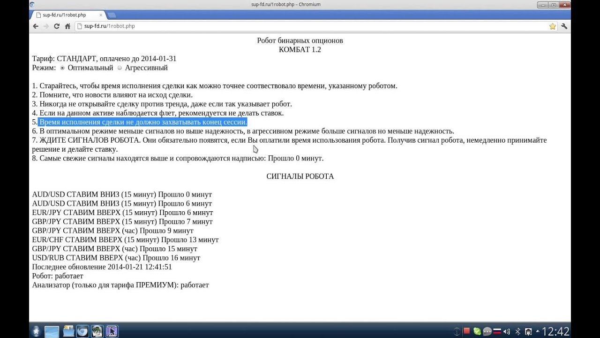Click the 'Робот бинарных опционов' heading
600x338 pixels.
[300, 40]
